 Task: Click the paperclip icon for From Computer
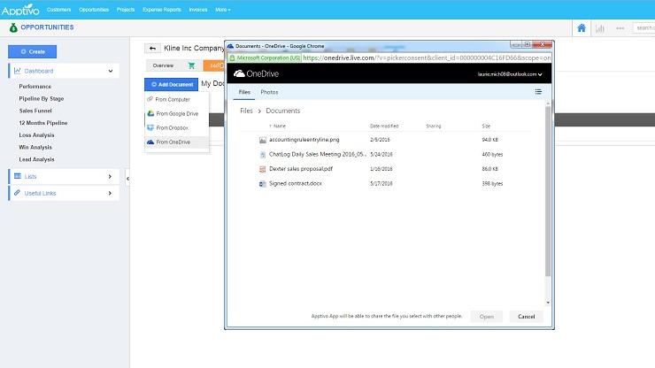[150, 99]
